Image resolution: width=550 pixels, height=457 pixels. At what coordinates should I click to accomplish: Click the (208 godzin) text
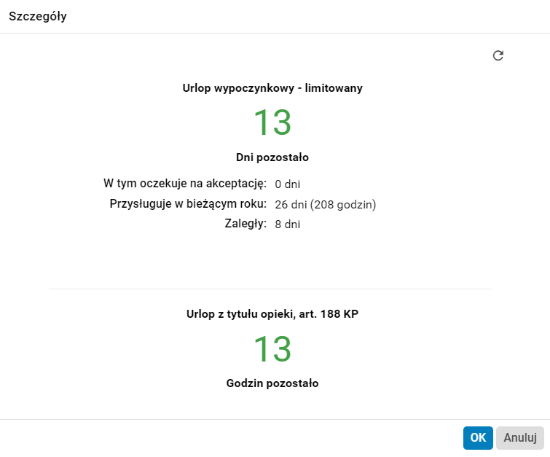click(x=343, y=204)
